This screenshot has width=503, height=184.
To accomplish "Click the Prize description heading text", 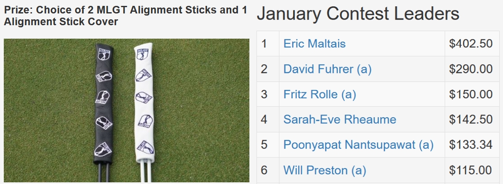I will point(125,16).
